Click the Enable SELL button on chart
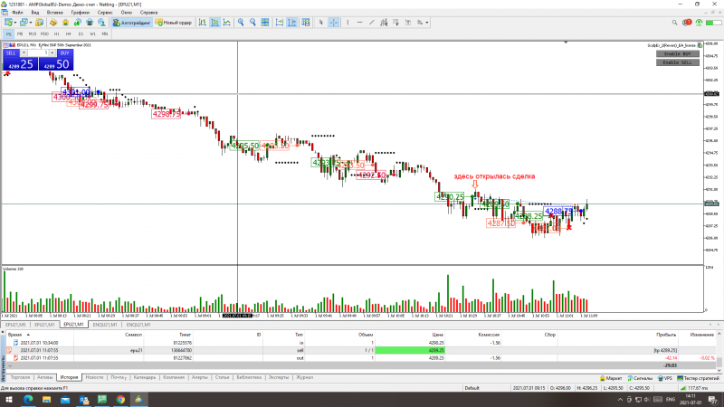 (x=677, y=62)
